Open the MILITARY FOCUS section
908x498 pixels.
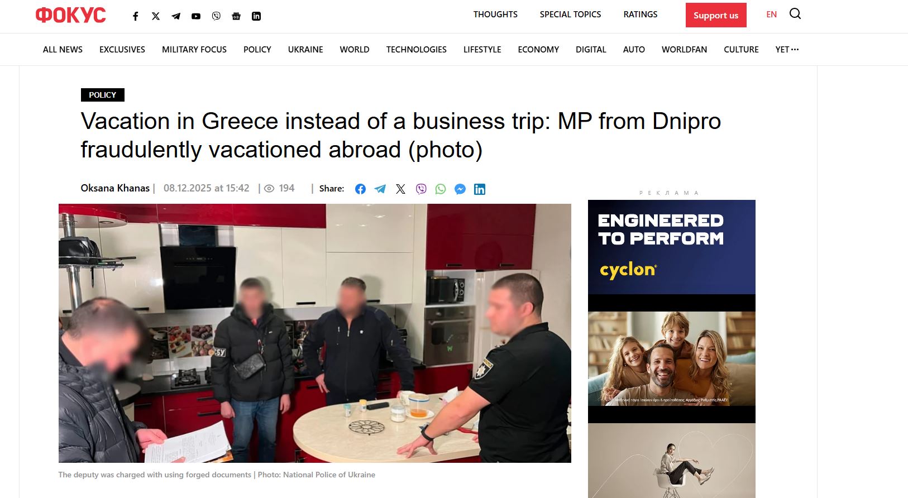(194, 50)
